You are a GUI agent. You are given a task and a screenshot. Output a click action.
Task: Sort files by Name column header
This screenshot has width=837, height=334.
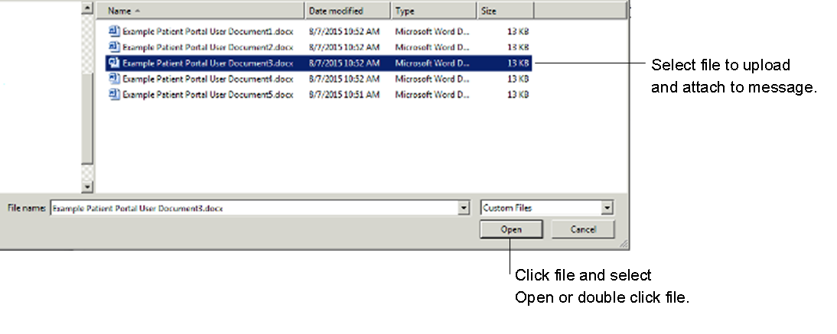pos(204,11)
